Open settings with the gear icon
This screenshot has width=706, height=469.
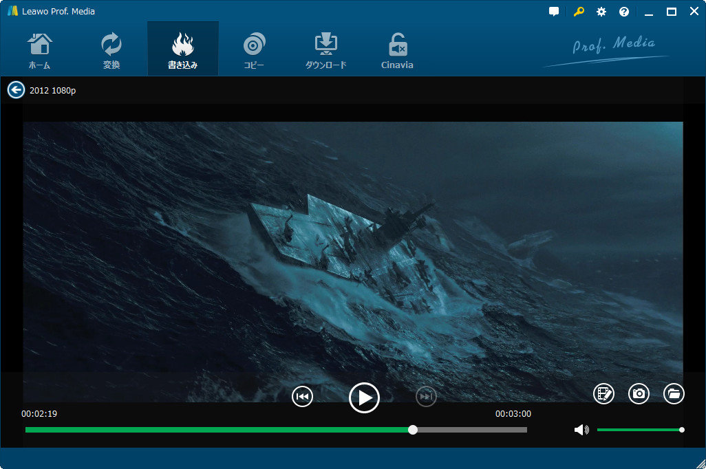tap(601, 12)
